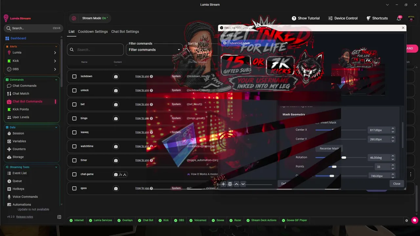Toggle the Stream Mode On button
Screen dimensions: 420x236
90,18
